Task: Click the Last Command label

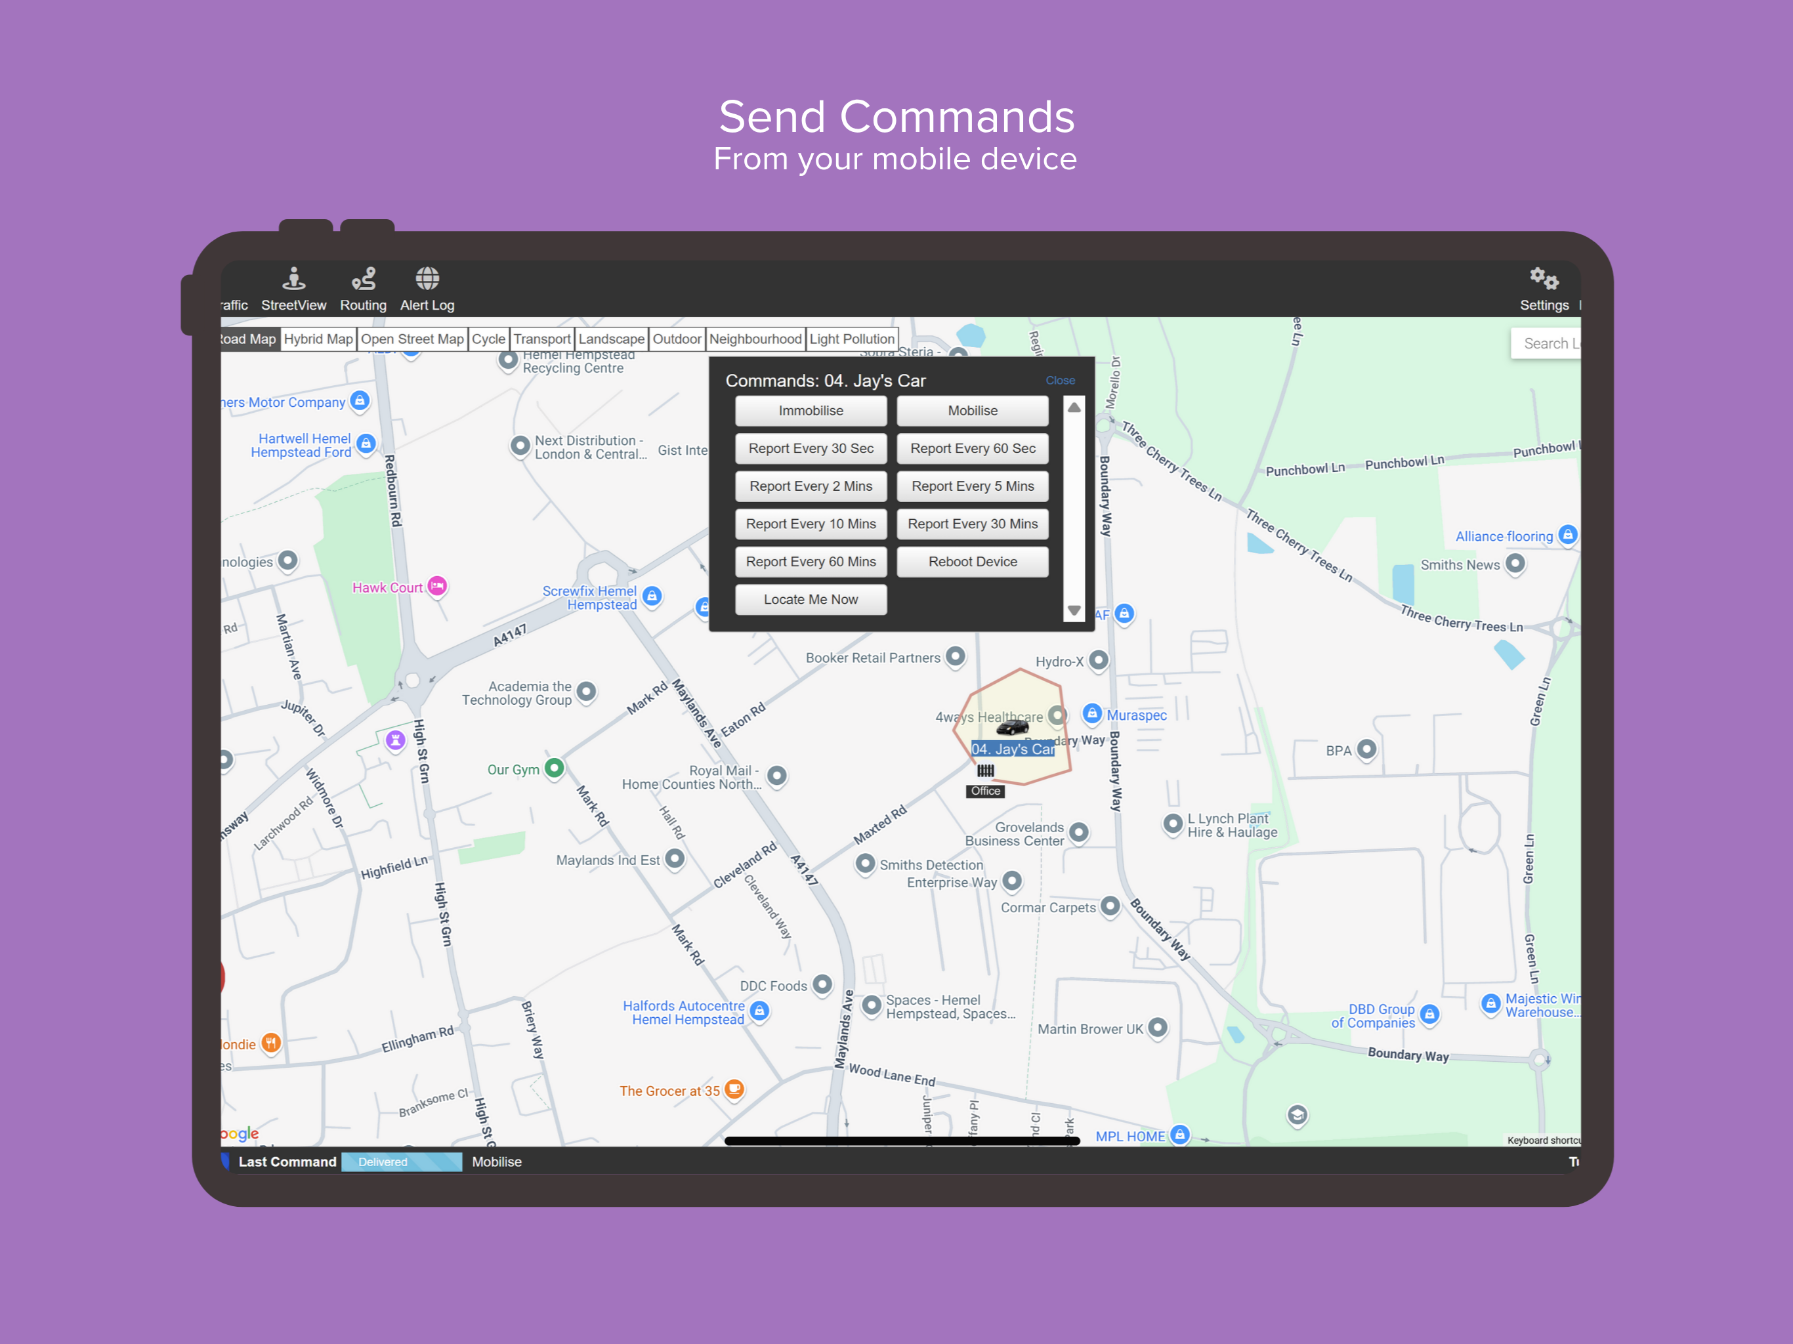Action: point(287,1162)
